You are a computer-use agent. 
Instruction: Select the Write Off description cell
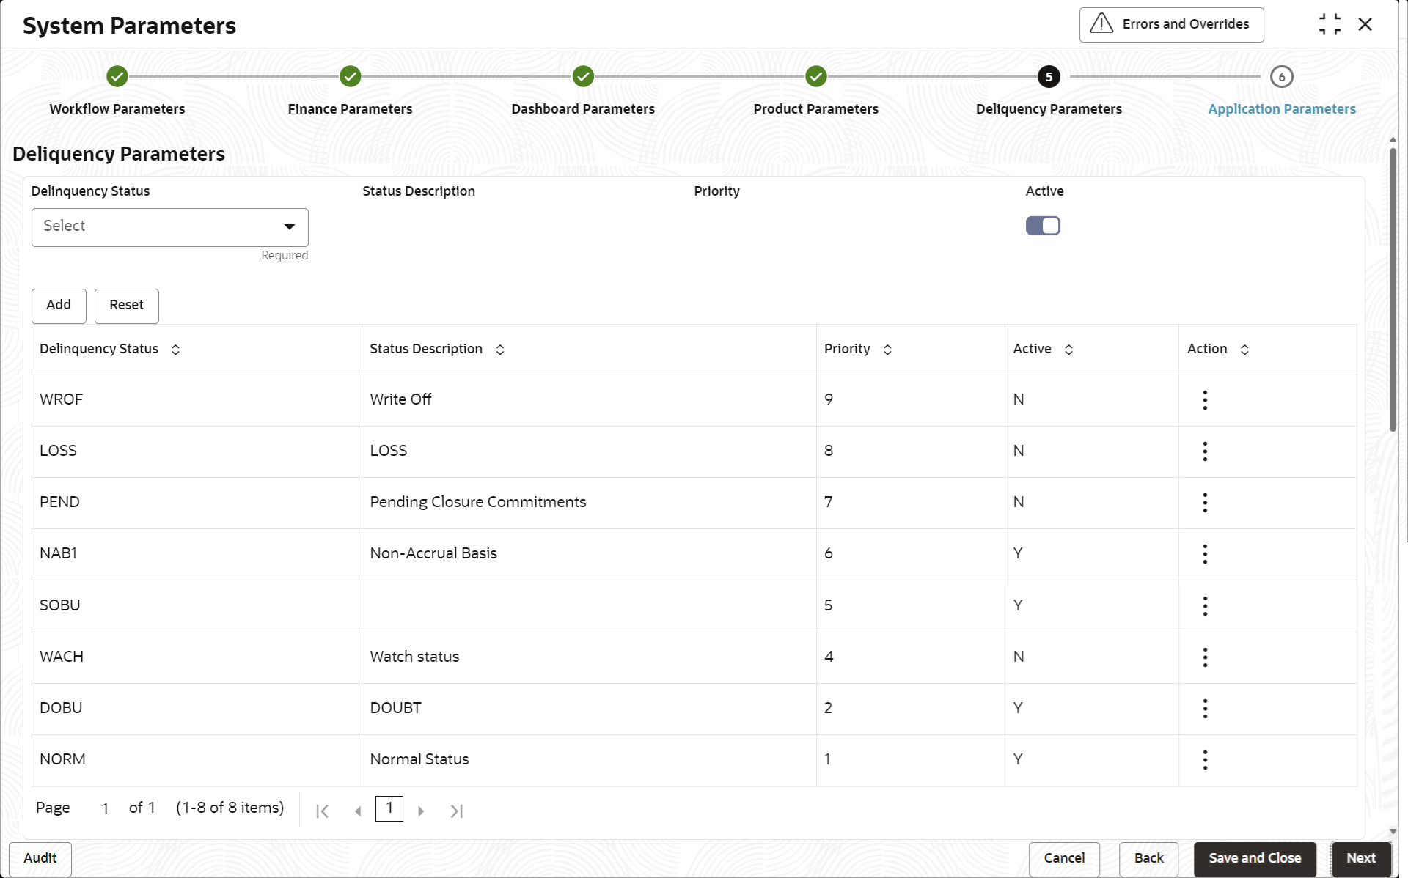tap(589, 400)
